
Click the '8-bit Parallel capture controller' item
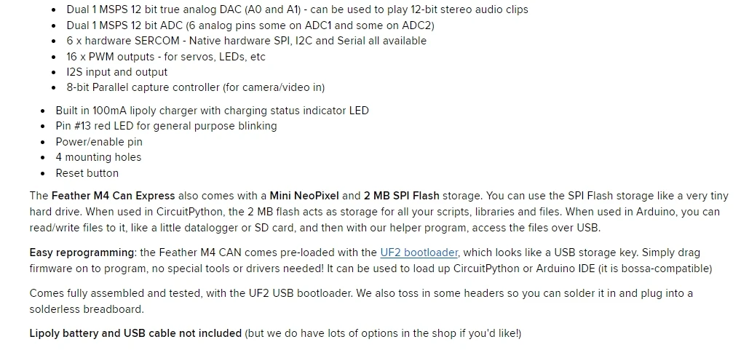(x=196, y=87)
